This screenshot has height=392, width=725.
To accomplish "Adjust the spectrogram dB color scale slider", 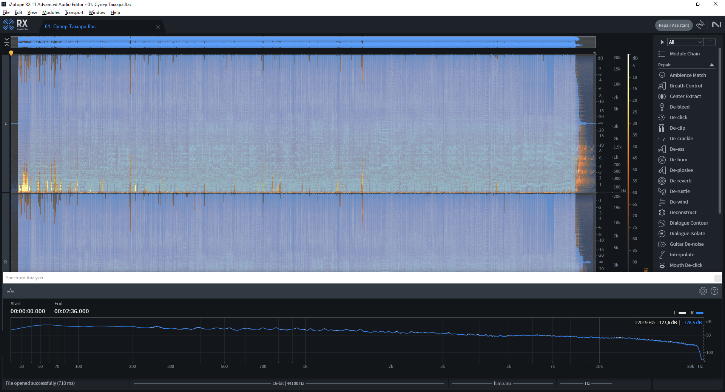I will [628, 163].
